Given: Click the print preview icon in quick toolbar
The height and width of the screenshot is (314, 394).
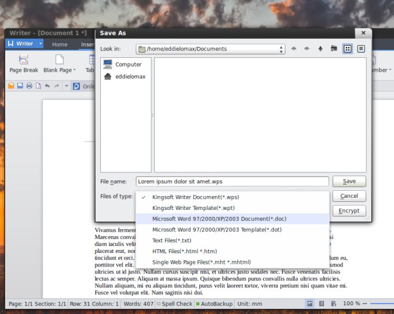Looking at the screenshot, I should click(38, 86).
